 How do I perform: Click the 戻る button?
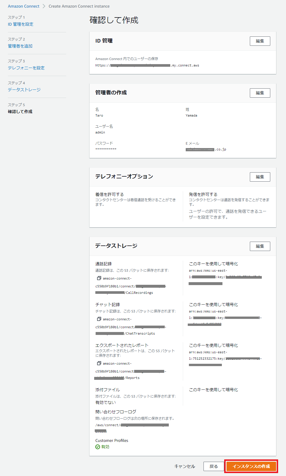point(214,466)
